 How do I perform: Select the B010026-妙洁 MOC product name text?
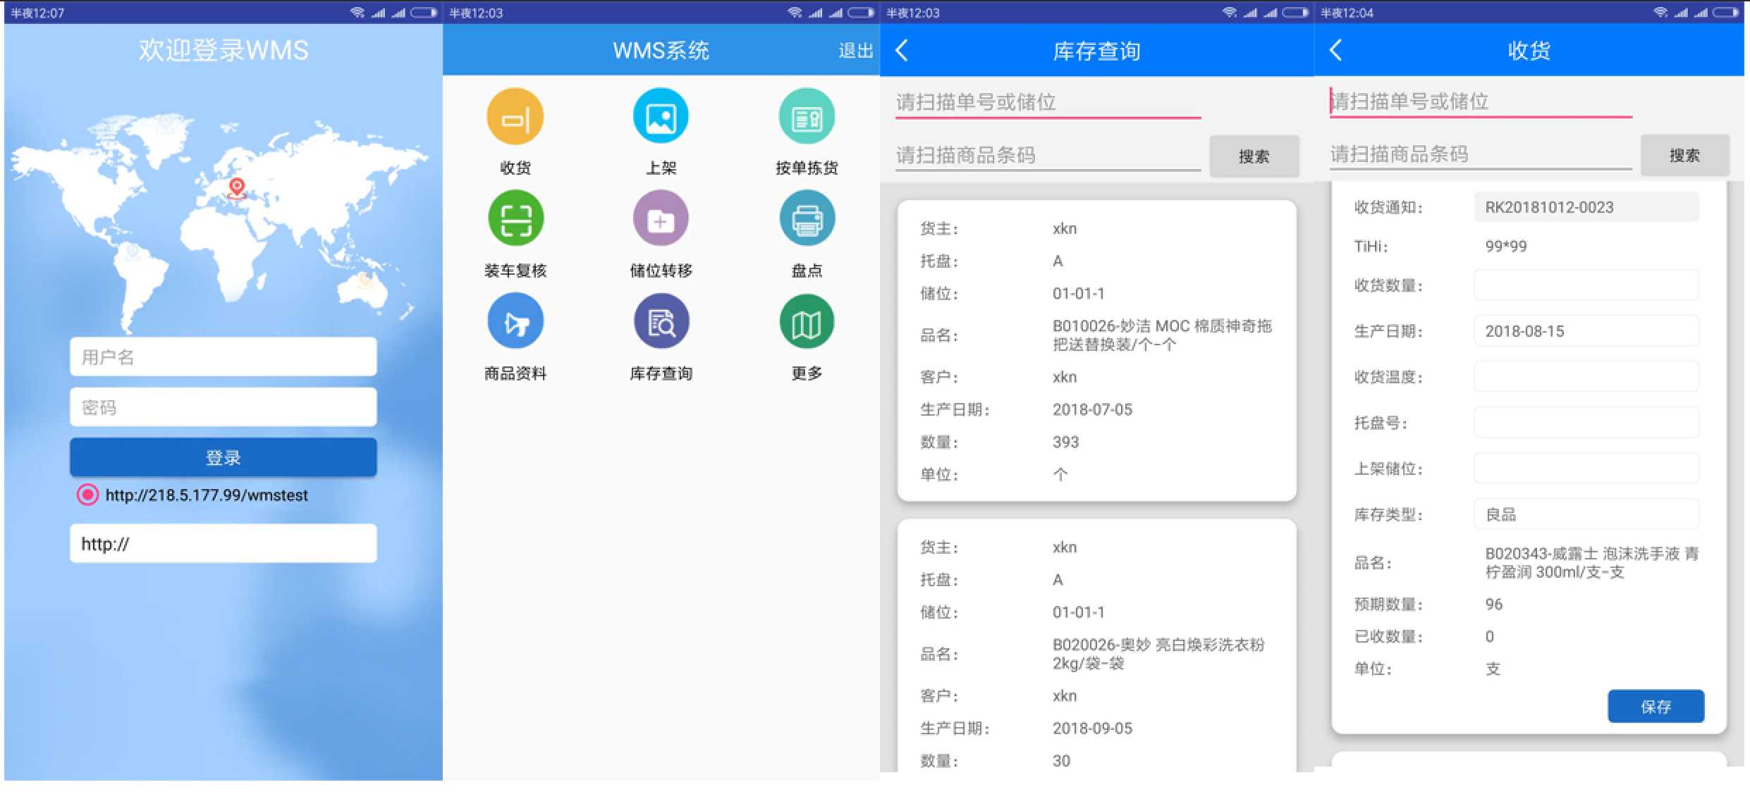1162,335
